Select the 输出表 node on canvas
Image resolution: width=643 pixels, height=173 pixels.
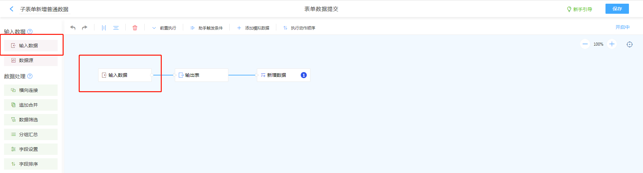(201, 75)
